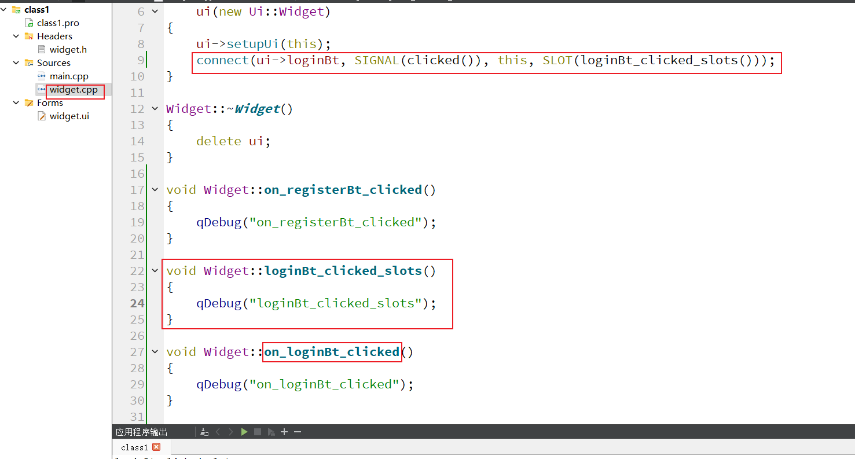Select widget.cpp in the project tree
The width and height of the screenshot is (855, 459).
pyautogui.click(x=74, y=90)
